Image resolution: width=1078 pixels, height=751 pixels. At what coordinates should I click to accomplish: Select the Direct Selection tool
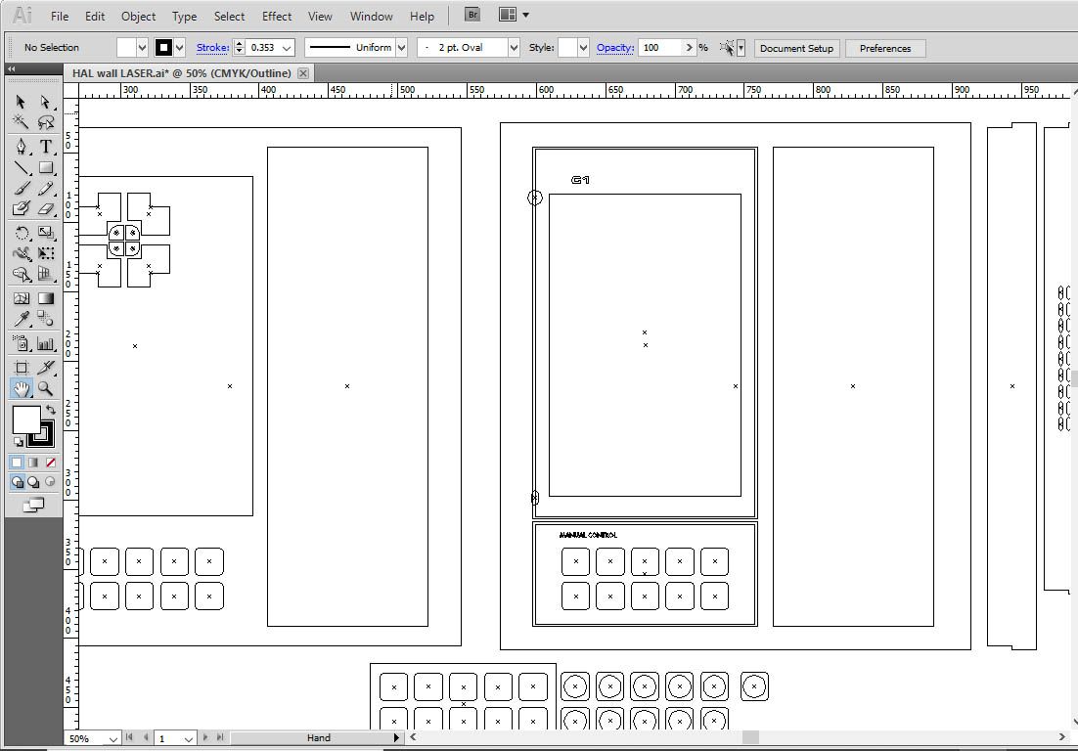[45, 102]
